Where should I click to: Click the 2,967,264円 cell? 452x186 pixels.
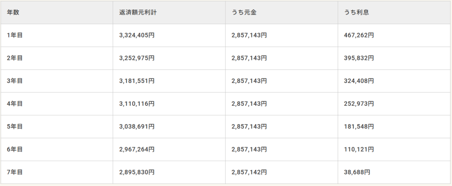pos(137,149)
